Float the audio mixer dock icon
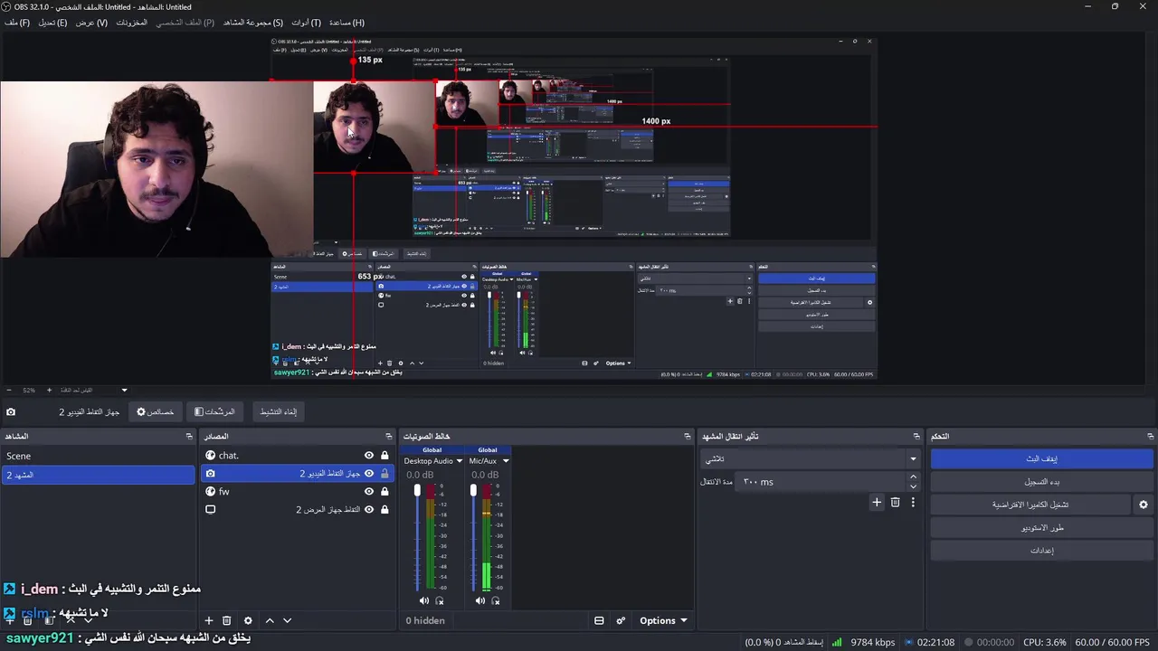 pos(688,437)
